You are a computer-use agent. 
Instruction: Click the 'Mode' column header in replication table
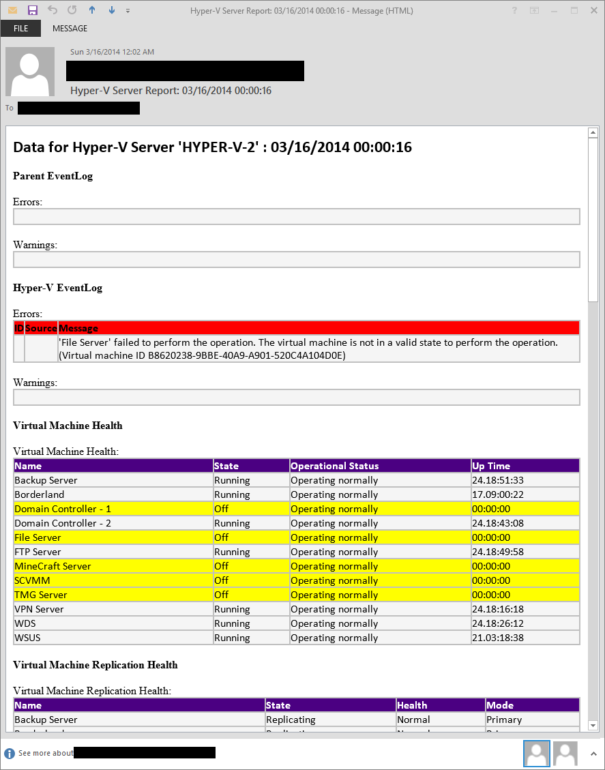[532, 705]
